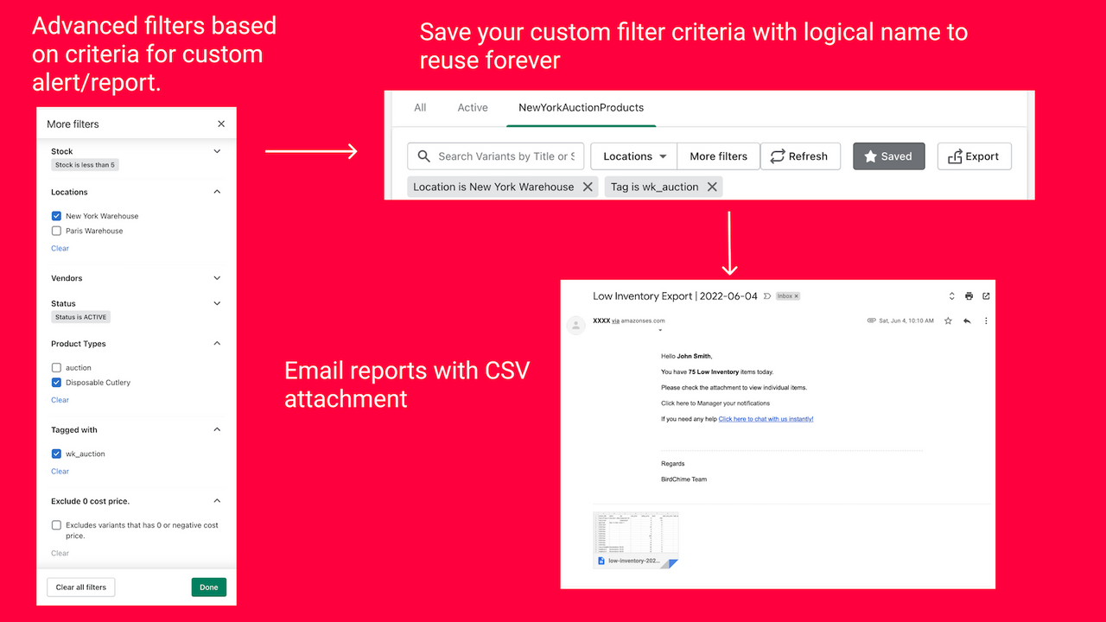The image size is (1106, 622).
Task: Switch to the NewYorkAuctionProducts tab
Action: click(581, 107)
